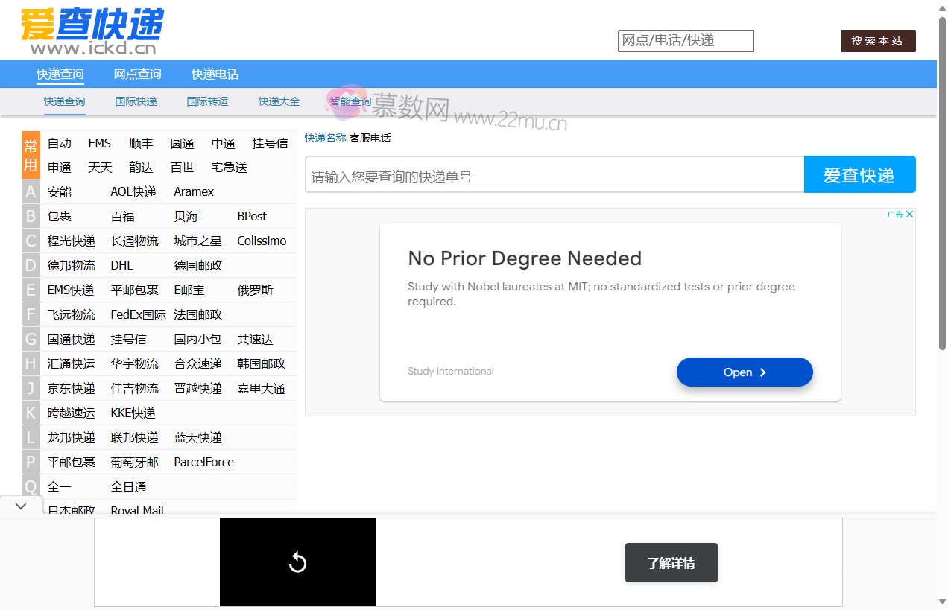Open the 国际快递 section

tap(136, 101)
